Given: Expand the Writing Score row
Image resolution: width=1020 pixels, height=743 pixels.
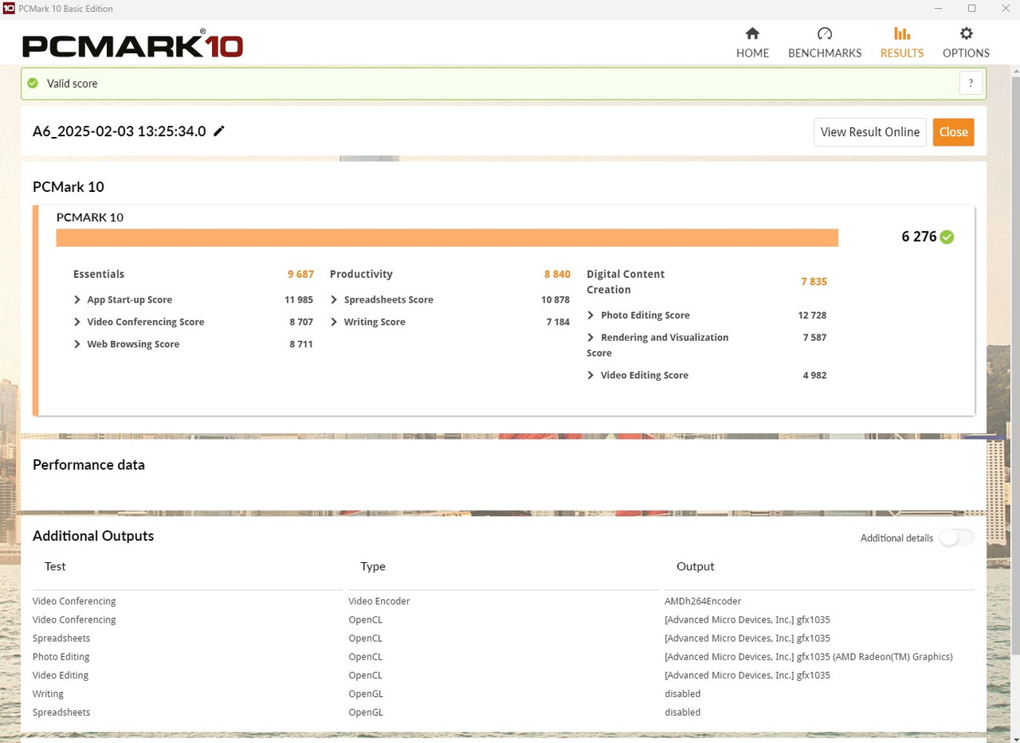Looking at the screenshot, I should pyautogui.click(x=334, y=323).
